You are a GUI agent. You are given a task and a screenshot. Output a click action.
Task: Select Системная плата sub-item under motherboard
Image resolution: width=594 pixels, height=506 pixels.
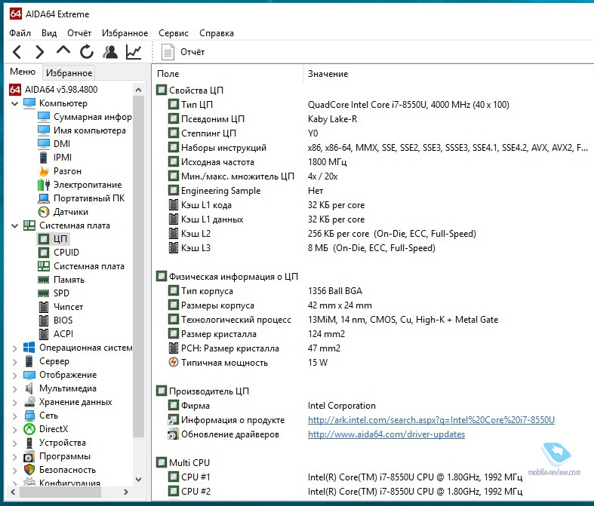pyautogui.click(x=81, y=266)
